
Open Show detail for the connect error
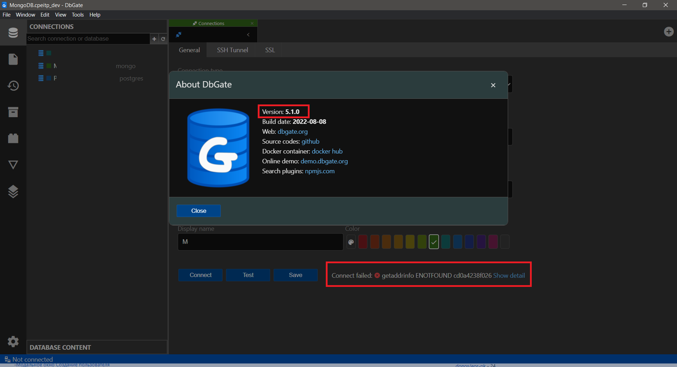(x=509, y=276)
